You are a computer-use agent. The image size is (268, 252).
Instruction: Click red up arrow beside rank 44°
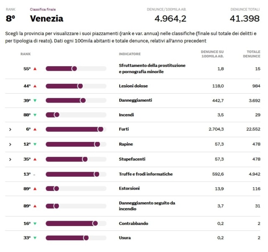[35, 86]
